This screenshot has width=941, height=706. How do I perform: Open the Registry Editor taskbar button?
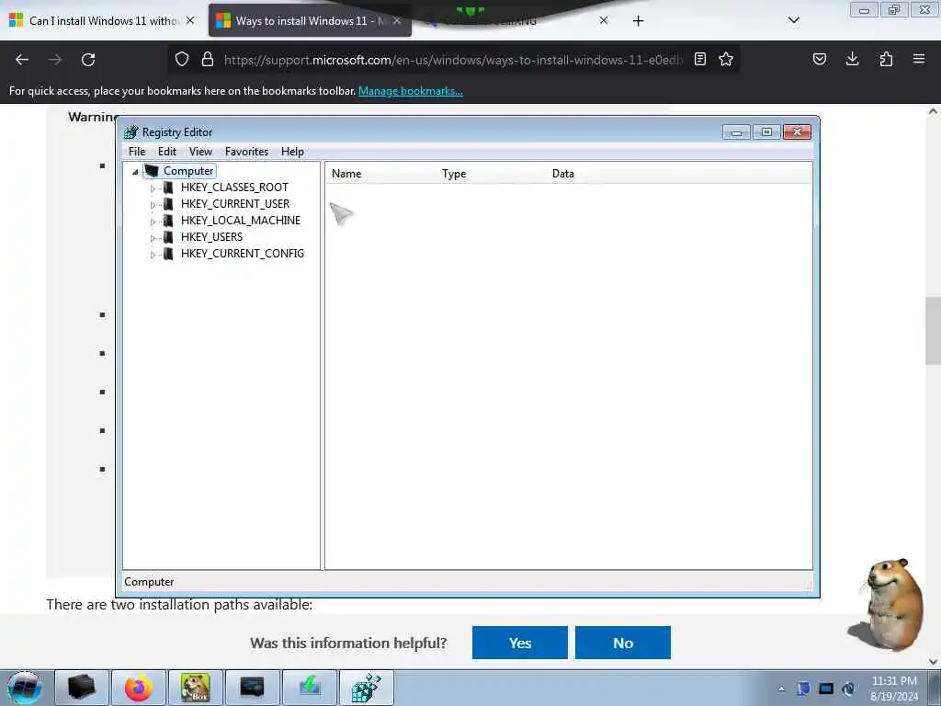coord(367,688)
